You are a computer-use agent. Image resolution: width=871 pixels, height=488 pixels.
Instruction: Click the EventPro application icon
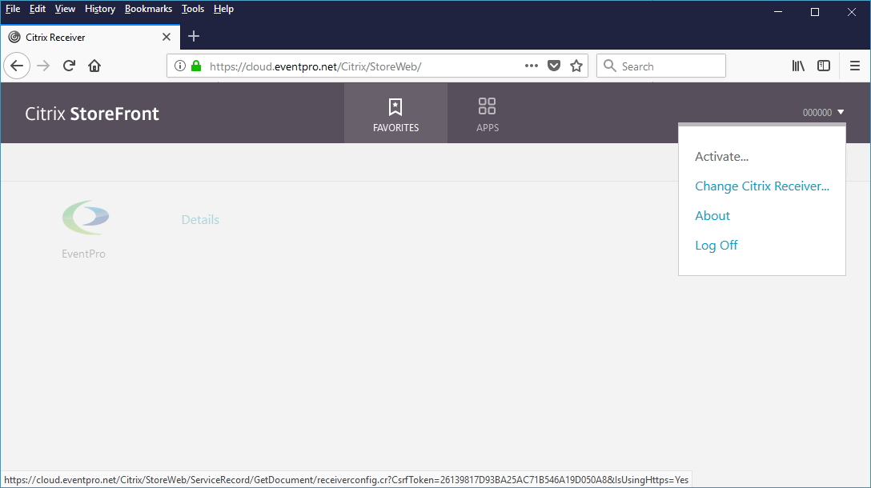[86, 218]
